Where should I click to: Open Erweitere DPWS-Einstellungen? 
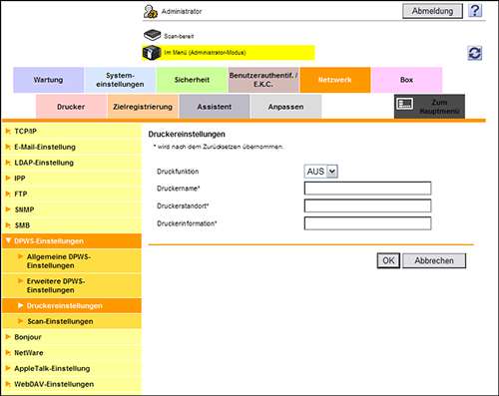pyautogui.click(x=72, y=285)
